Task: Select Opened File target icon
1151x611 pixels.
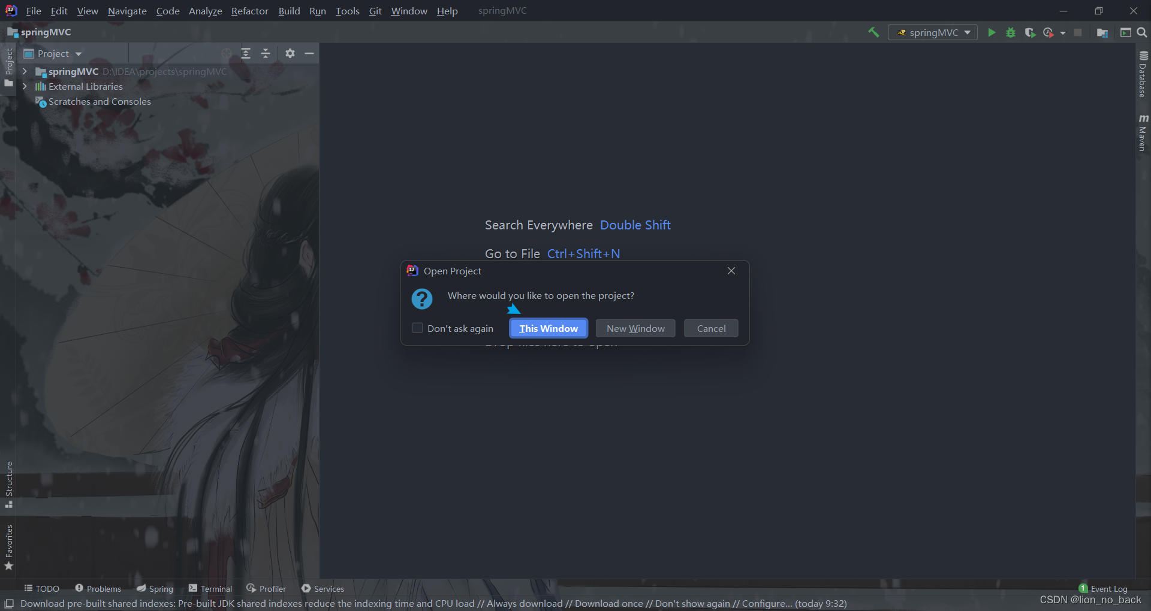Action: [x=227, y=53]
